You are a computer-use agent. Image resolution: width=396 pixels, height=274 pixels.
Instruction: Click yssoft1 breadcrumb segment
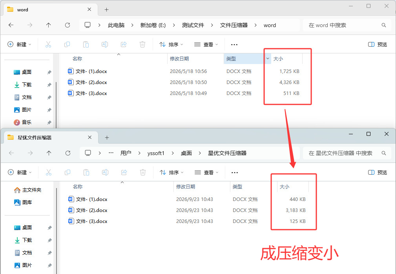coord(156,153)
